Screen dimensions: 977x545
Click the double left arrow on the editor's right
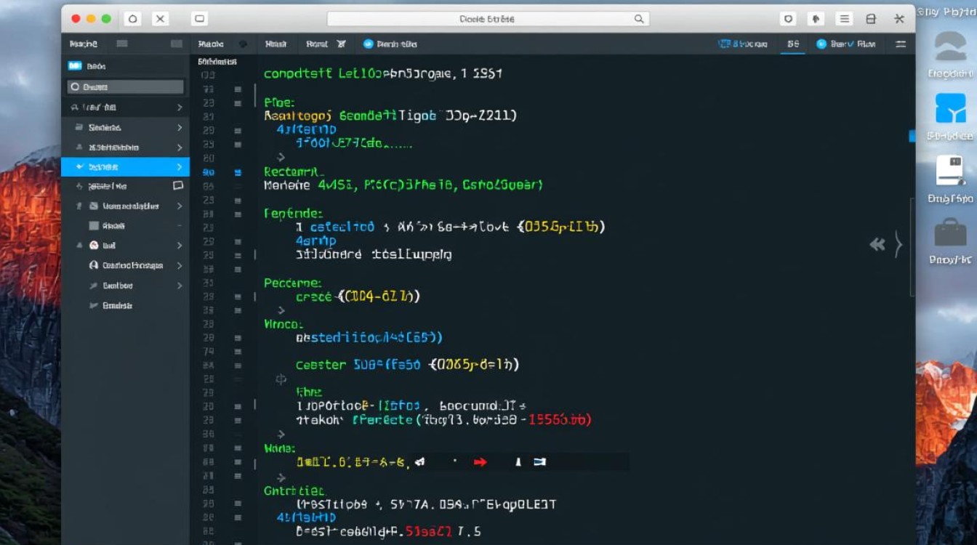click(x=877, y=245)
